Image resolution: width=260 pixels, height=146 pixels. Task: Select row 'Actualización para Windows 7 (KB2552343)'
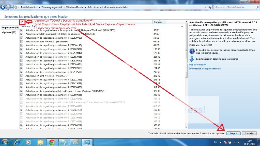click(102, 76)
